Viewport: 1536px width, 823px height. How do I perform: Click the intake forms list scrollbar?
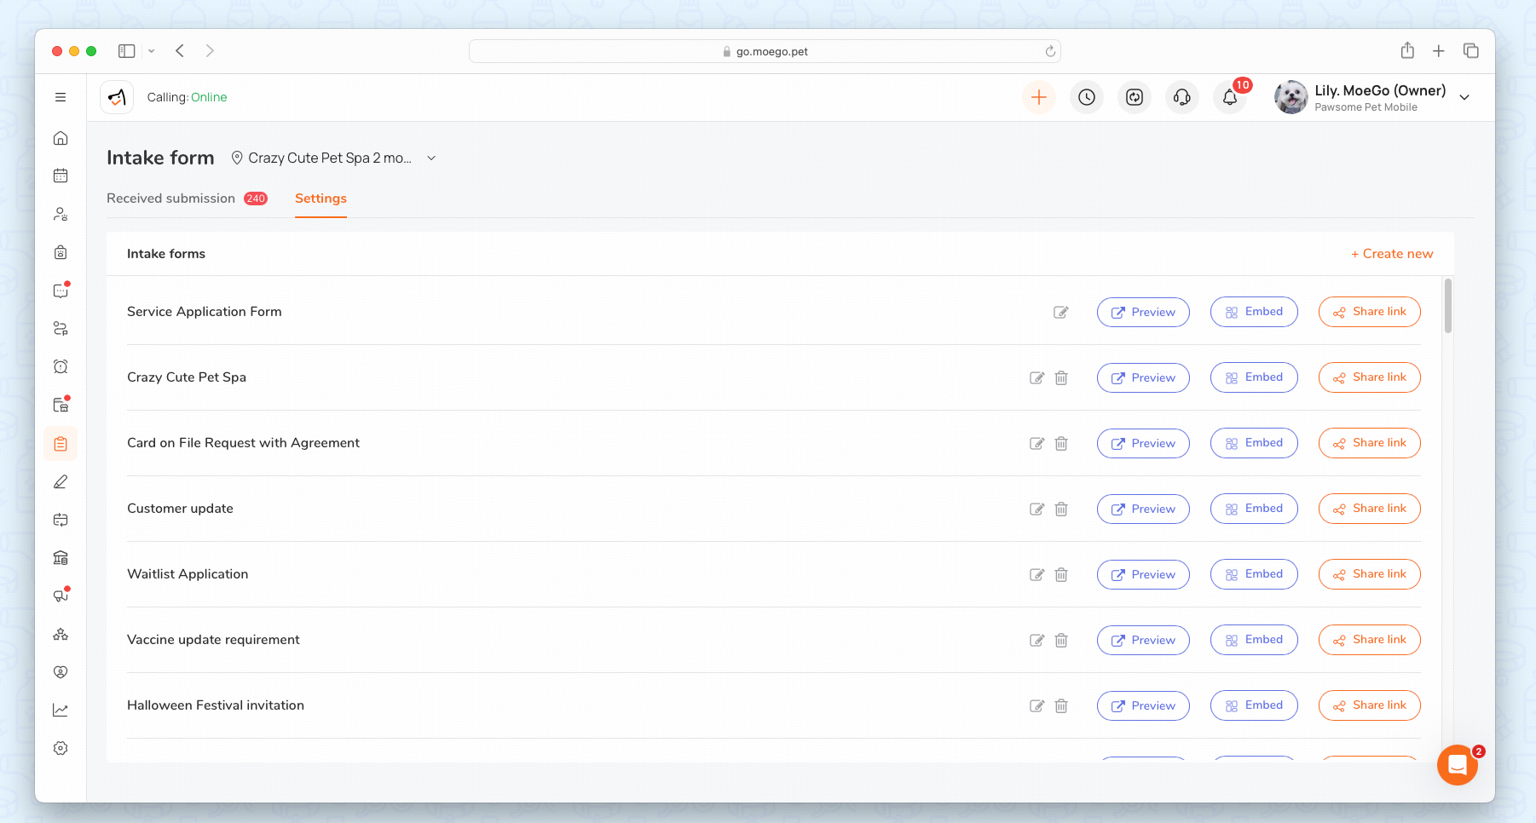pos(1447,306)
